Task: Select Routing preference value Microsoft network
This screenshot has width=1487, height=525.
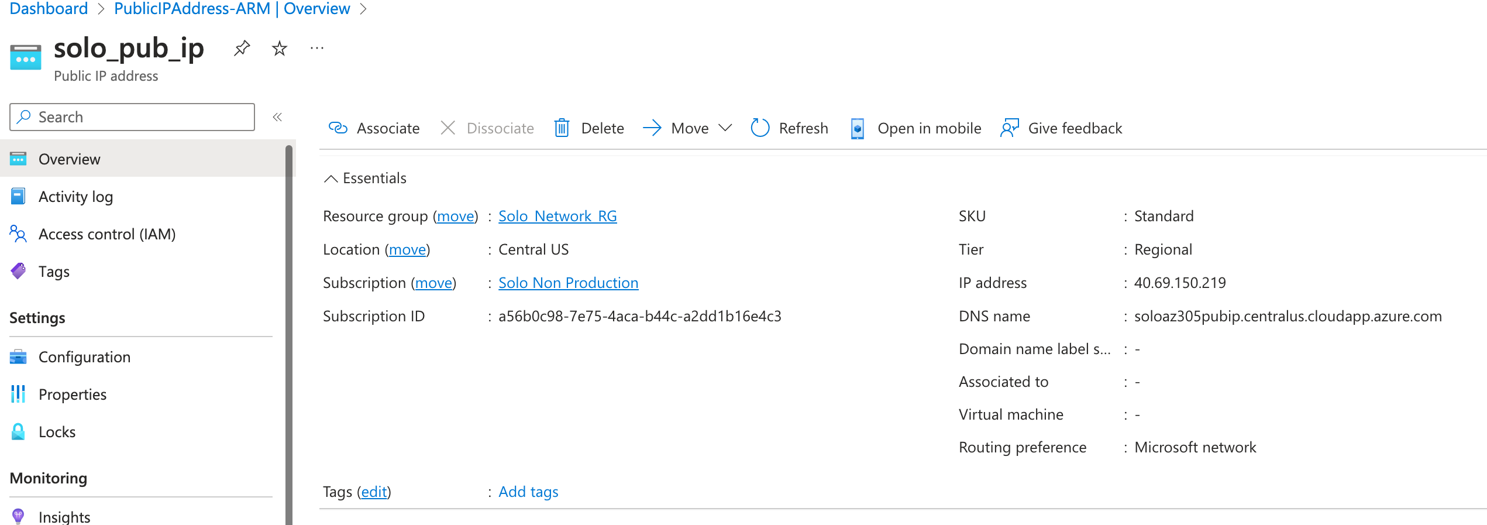Action: (x=1195, y=447)
